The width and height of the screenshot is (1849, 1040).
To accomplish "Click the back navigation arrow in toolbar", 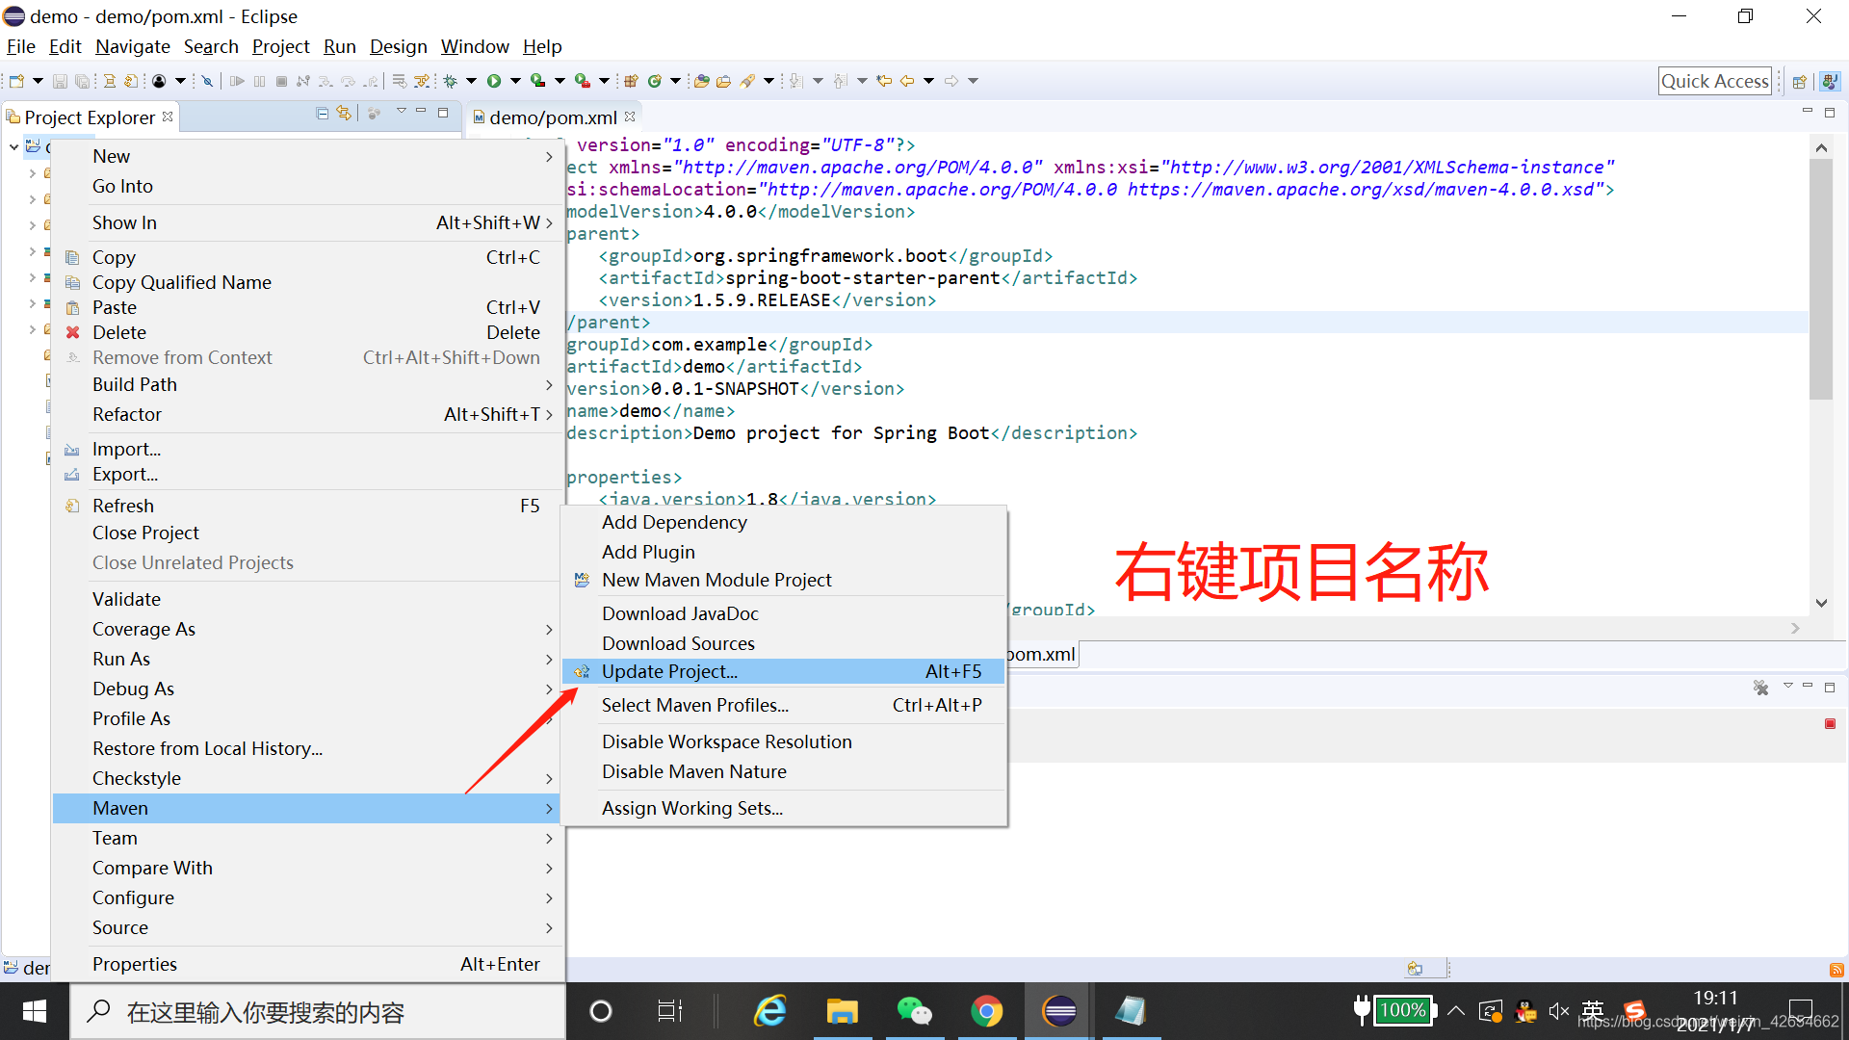I will pyautogui.click(x=907, y=81).
